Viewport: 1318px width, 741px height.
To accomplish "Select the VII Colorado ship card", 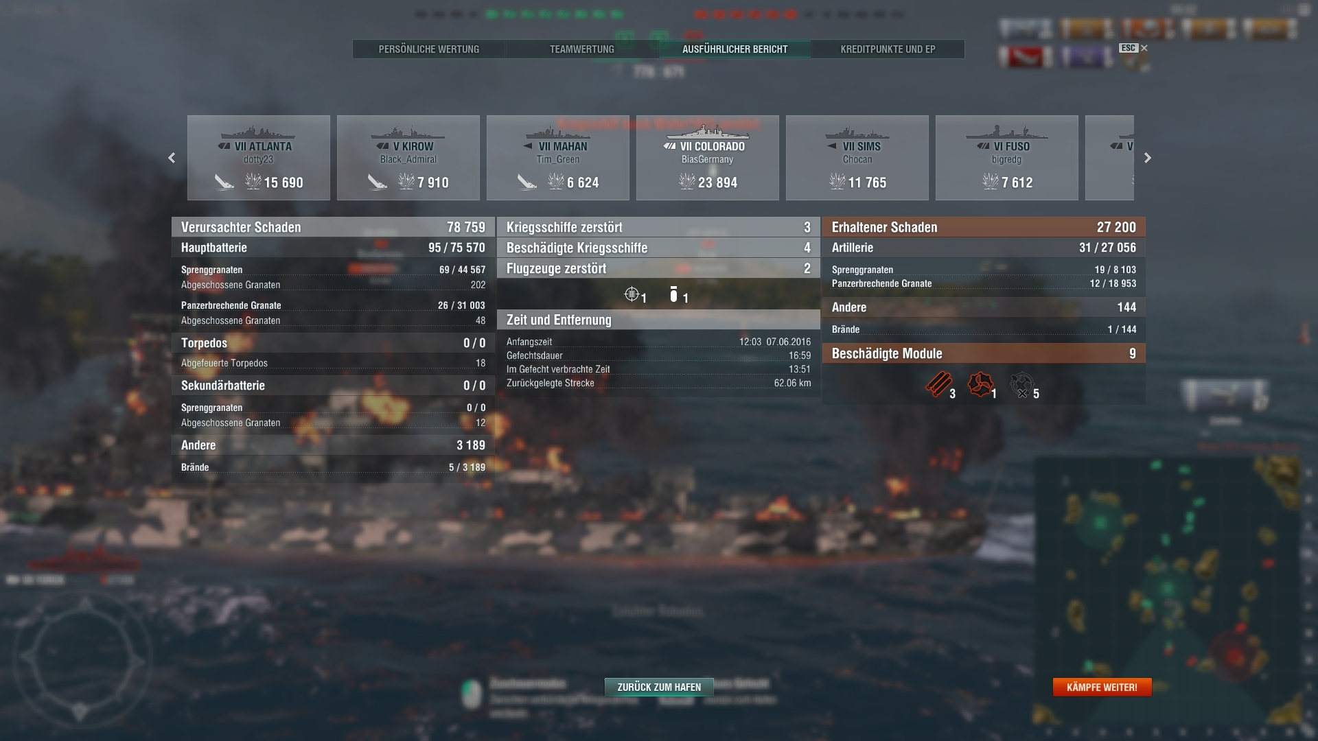I will tap(708, 158).
